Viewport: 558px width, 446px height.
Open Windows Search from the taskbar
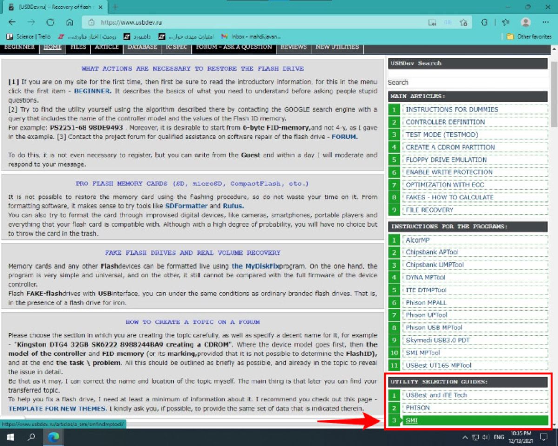pyautogui.click(x=30, y=437)
